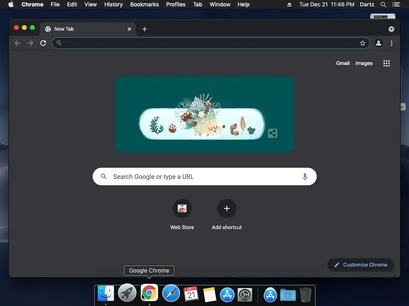The image size is (409, 306).
Task: Open the Chrome application menu
Action: (32, 4)
